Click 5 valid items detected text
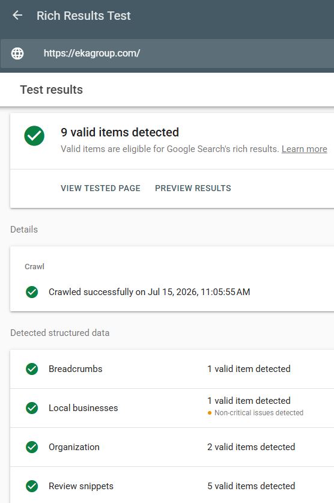Viewport: 334px width, 503px height. [x=251, y=486]
